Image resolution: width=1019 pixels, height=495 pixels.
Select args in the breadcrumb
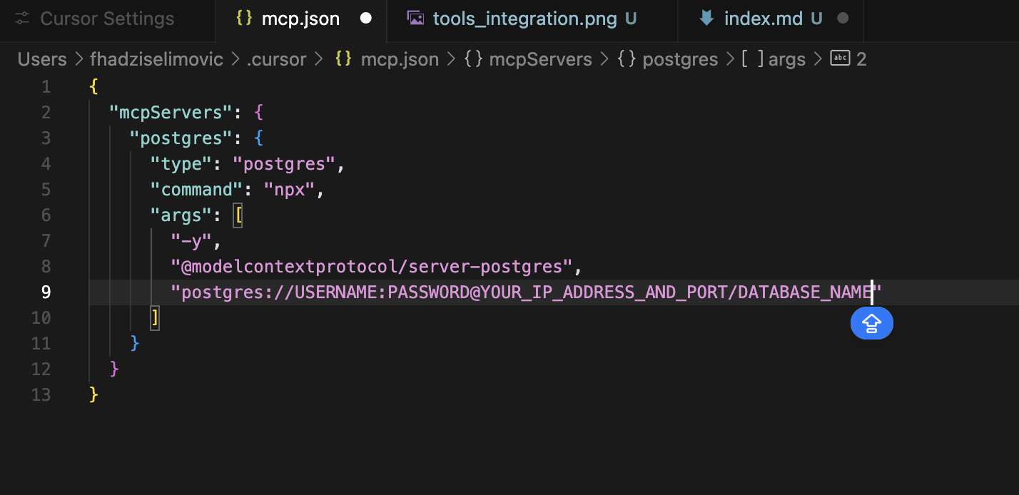(x=786, y=59)
